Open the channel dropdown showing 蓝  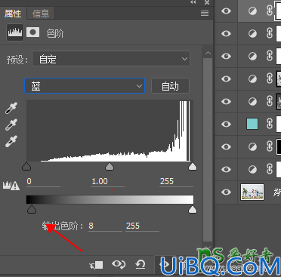pyautogui.click(x=85, y=86)
